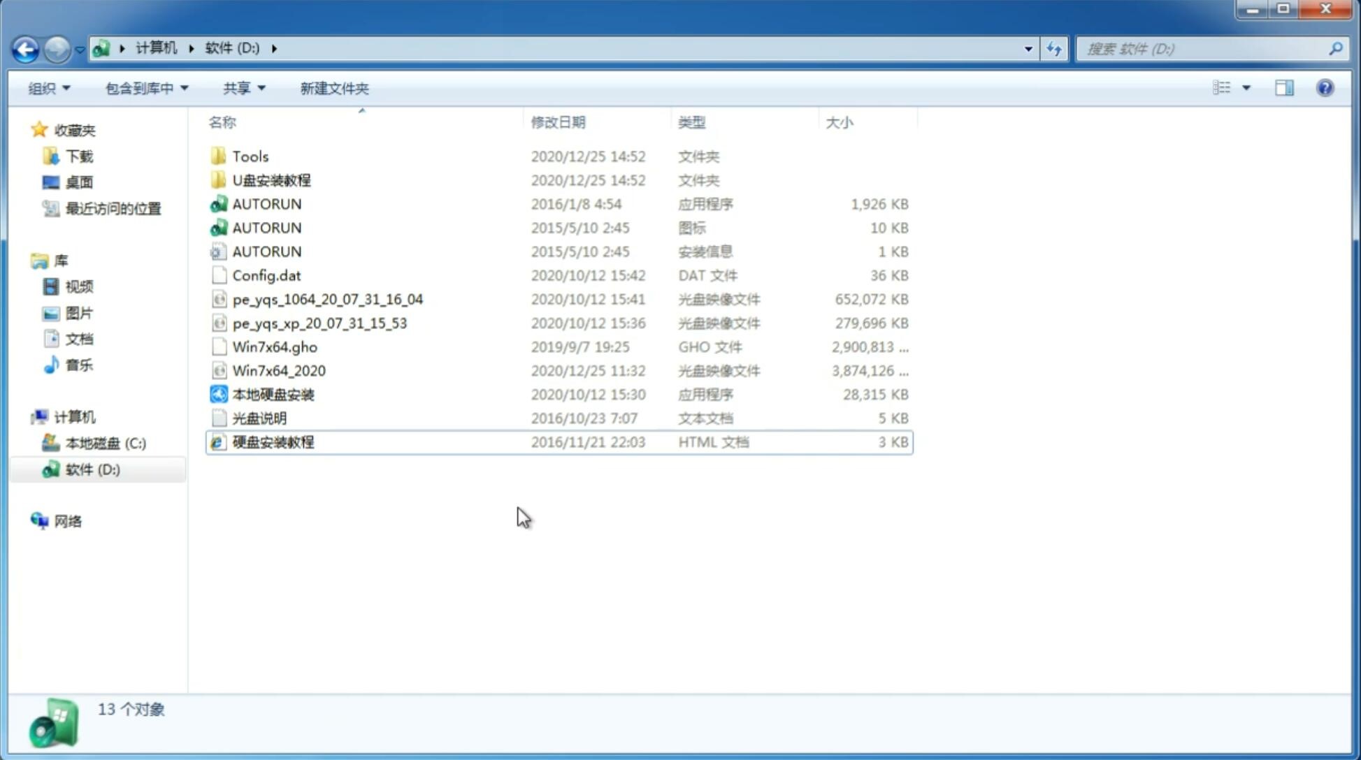Open pe_yqs_1064 disc image file

click(x=327, y=299)
